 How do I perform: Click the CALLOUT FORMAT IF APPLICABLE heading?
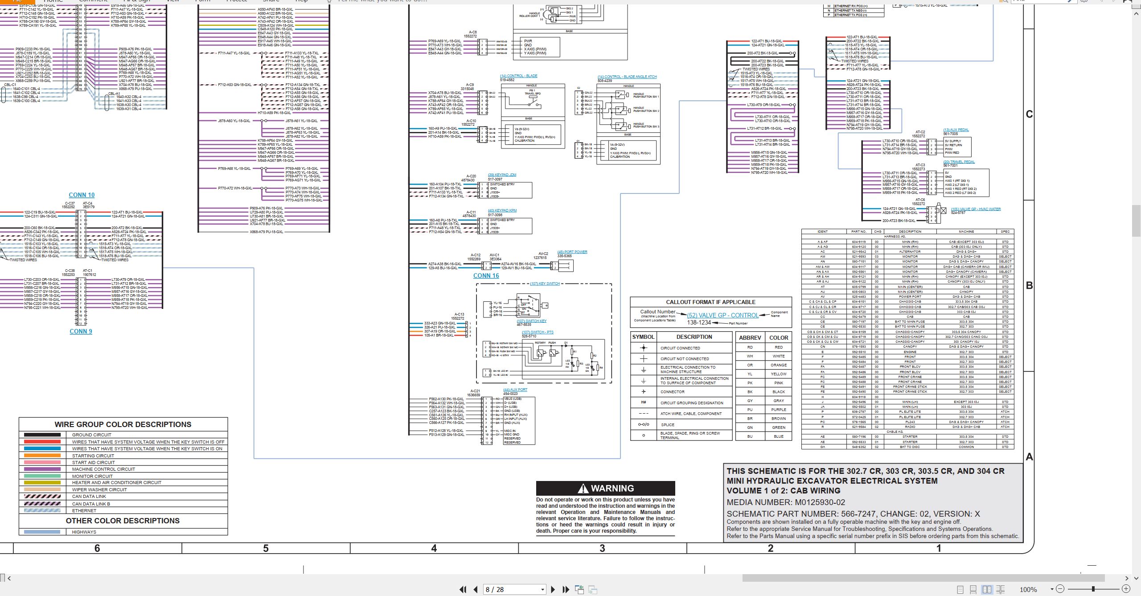pyautogui.click(x=711, y=302)
